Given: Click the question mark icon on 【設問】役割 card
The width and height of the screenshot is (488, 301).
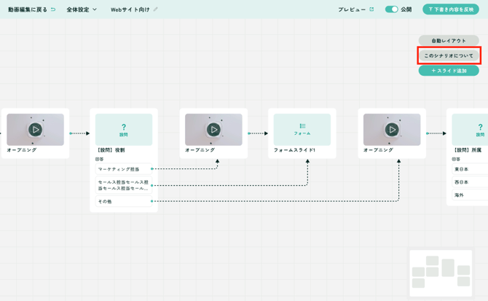Looking at the screenshot, I should pos(124,128).
